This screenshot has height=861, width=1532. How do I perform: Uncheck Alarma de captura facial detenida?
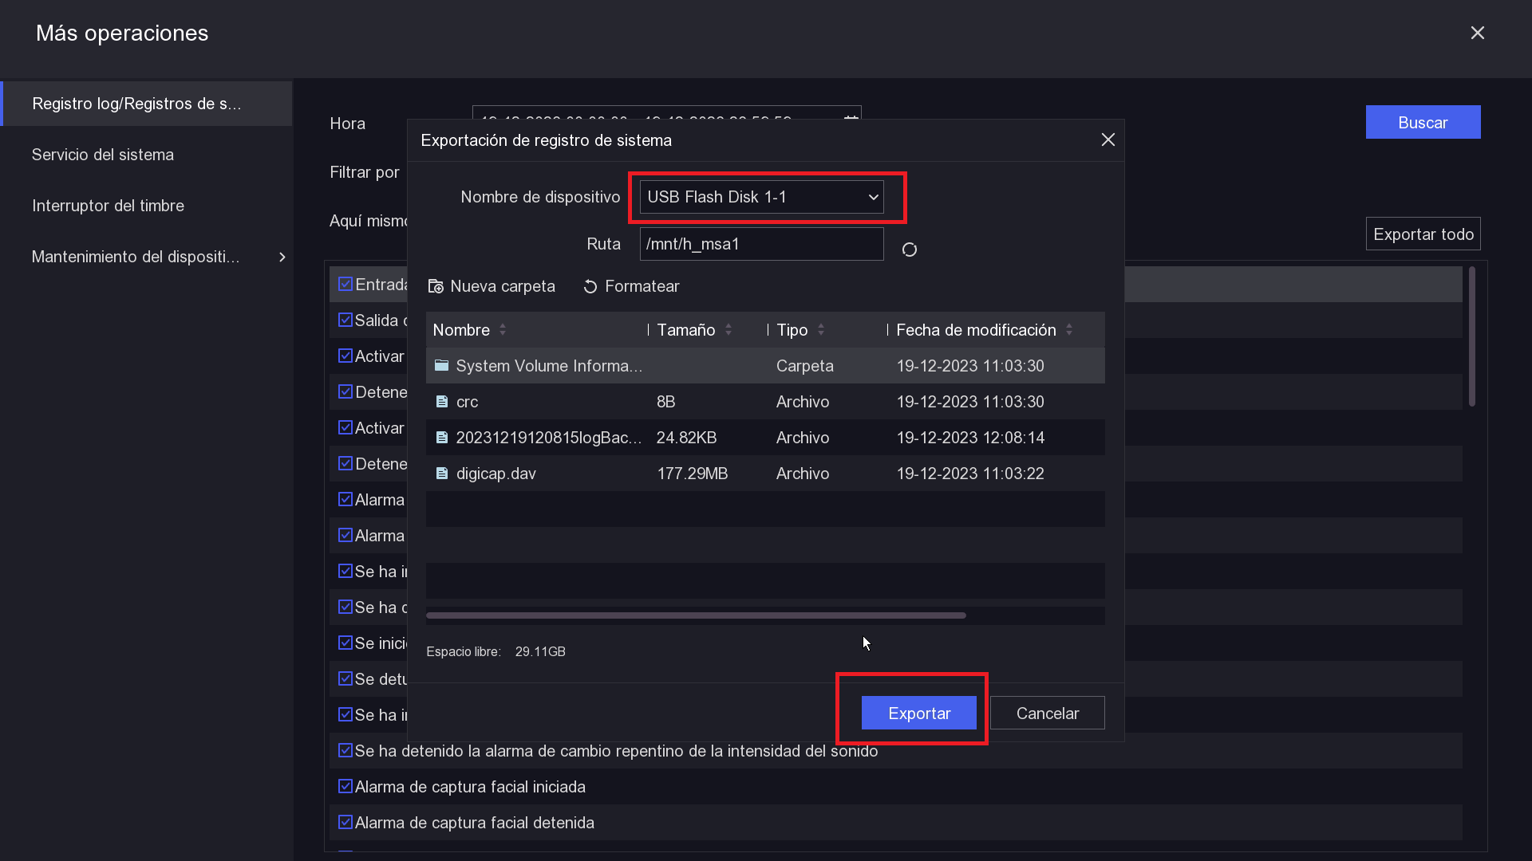[345, 822]
